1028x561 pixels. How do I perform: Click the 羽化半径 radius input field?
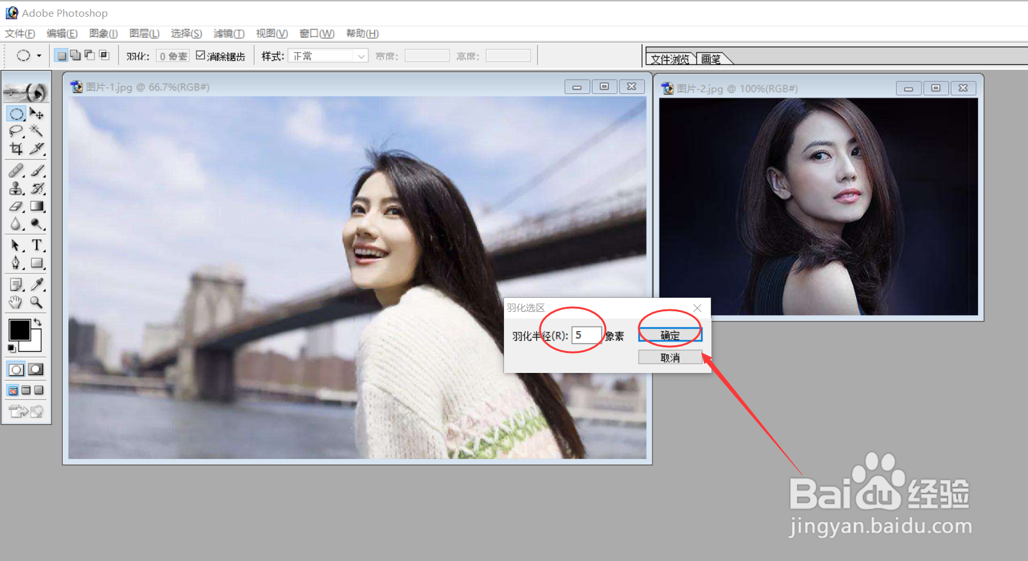[x=586, y=335]
